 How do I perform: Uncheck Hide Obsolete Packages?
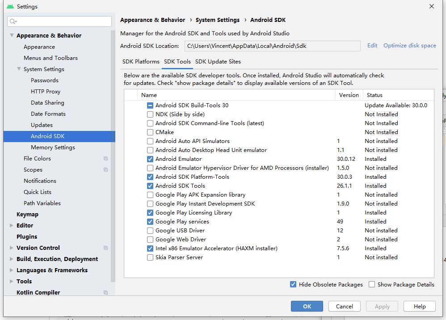(293, 284)
